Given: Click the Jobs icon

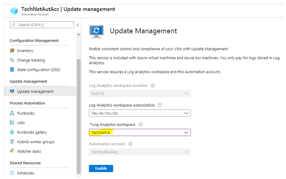Looking at the screenshot, I should 12,122.
